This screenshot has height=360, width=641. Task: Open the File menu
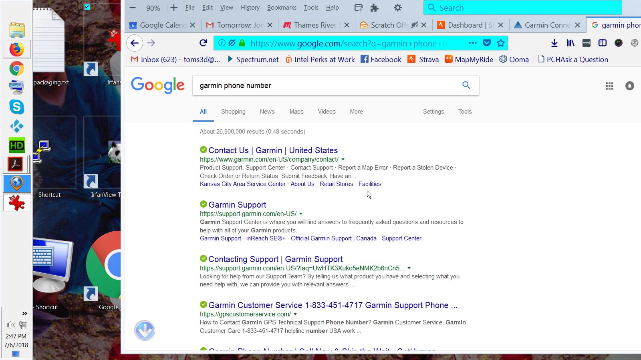190,8
